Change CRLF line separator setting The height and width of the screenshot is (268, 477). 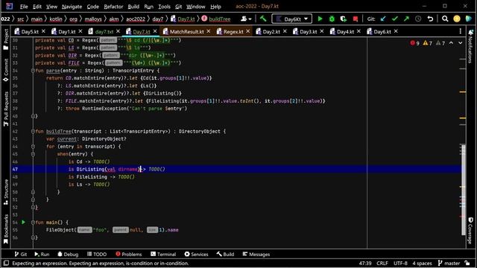[x=382, y=263]
